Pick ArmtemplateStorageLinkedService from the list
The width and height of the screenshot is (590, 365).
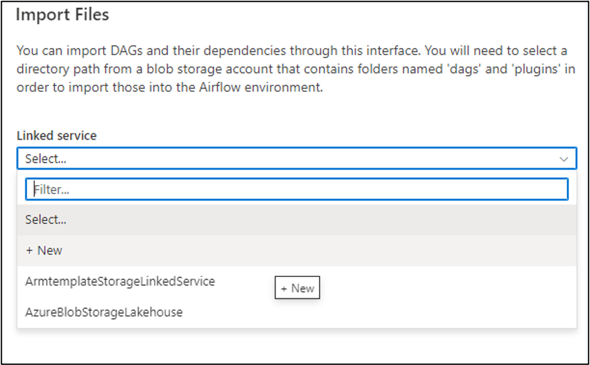click(120, 282)
